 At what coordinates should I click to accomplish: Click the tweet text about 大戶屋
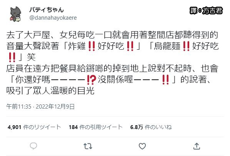coord(112,63)
